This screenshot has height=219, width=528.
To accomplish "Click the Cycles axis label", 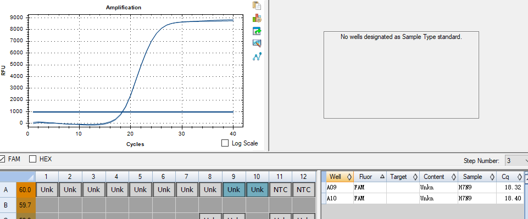I will (135, 144).
